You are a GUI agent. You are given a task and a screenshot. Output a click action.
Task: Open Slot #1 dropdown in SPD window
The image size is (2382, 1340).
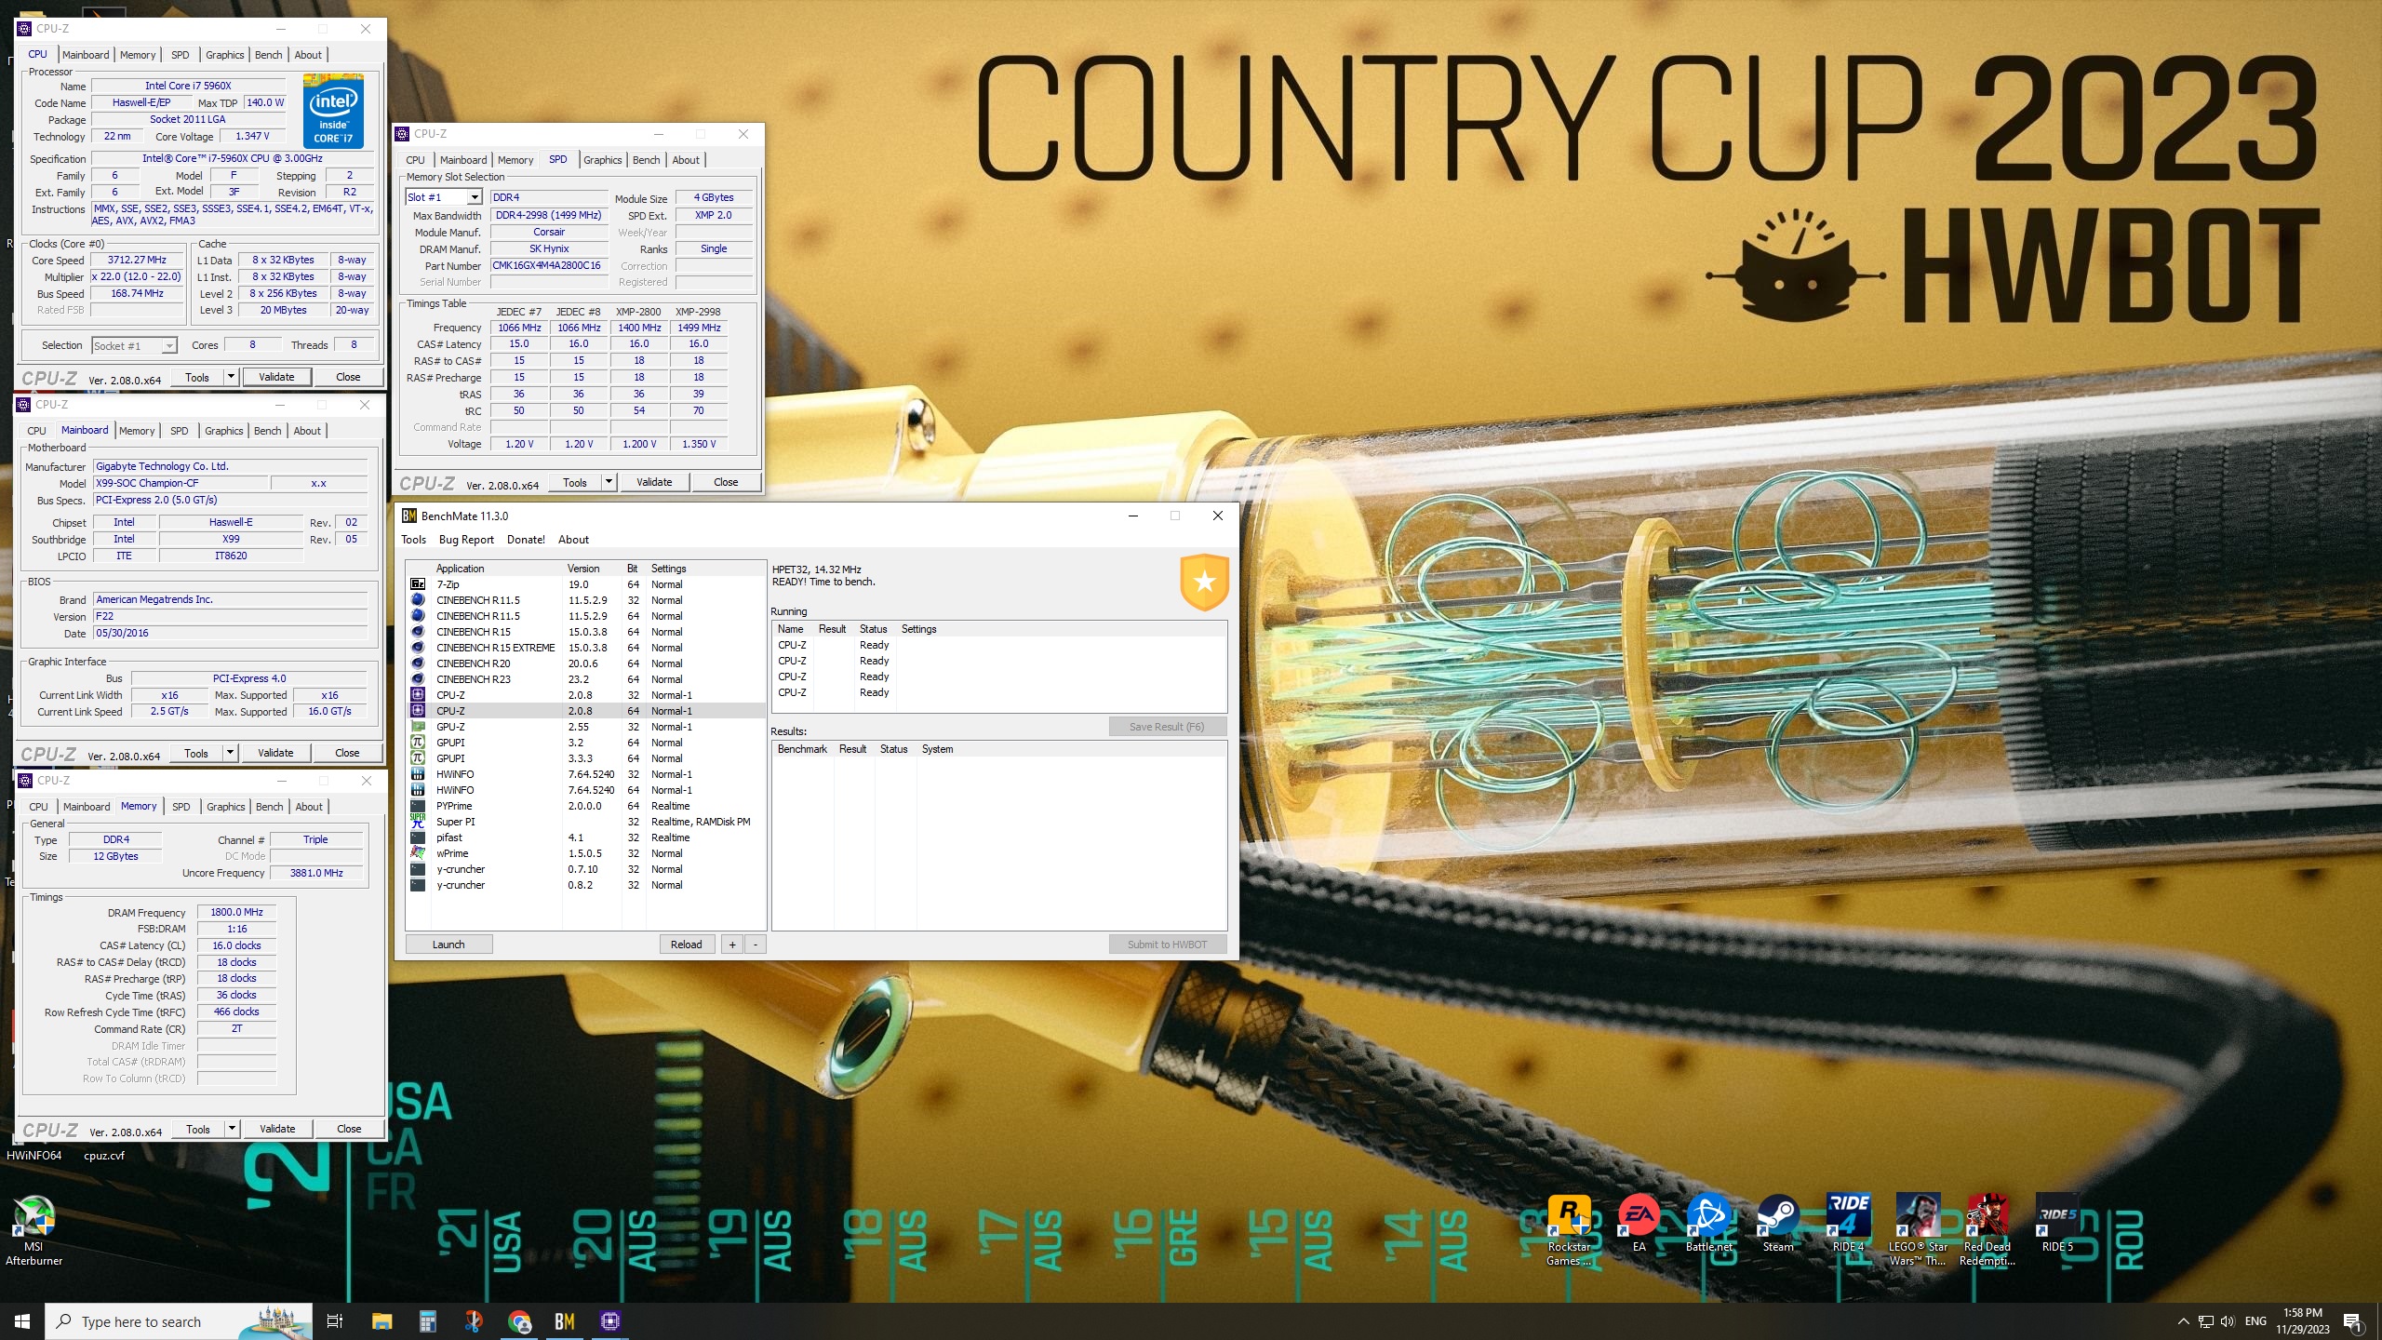474,197
